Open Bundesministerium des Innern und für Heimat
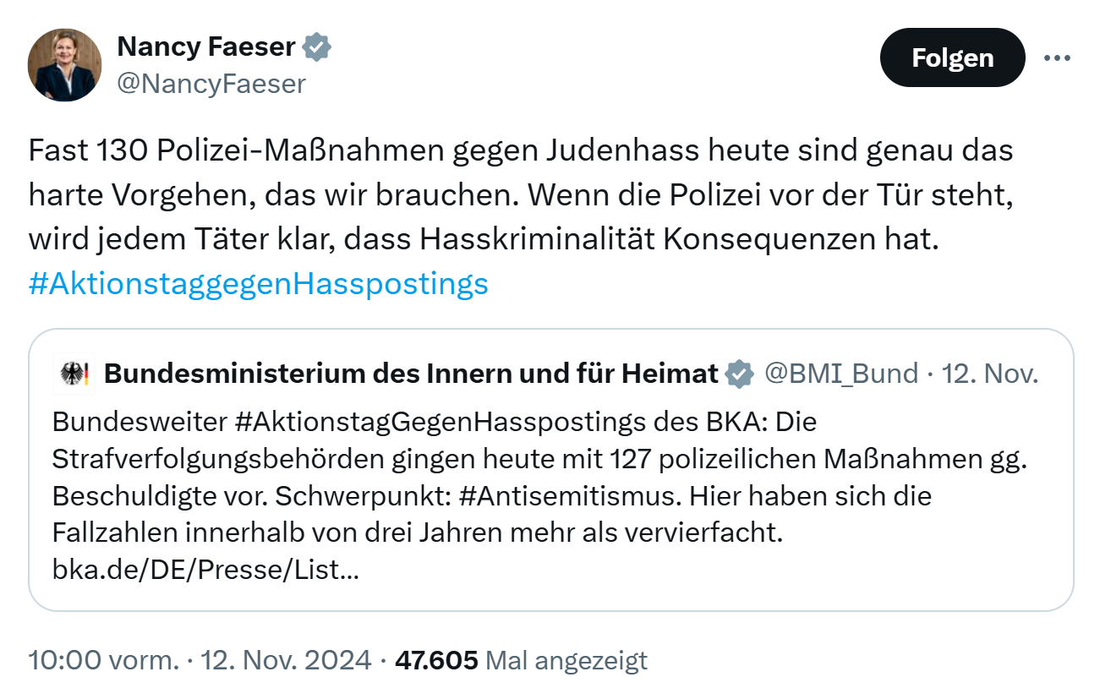 [x=411, y=374]
